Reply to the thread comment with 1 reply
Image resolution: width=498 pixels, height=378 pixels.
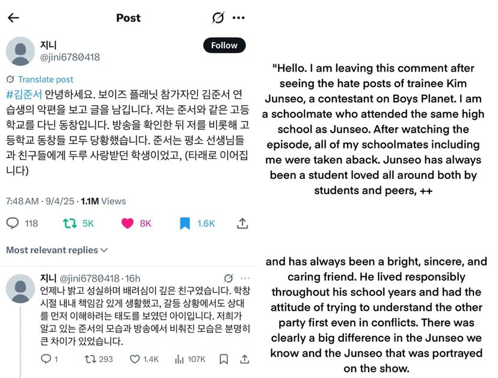pos(46,359)
